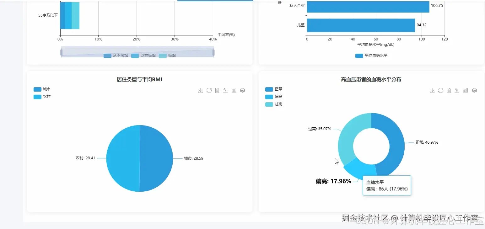
Task: Switch the BMI chart to bar chart
Action: click(x=234, y=90)
